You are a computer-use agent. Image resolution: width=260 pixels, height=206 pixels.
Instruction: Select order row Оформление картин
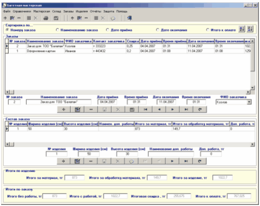128,51
